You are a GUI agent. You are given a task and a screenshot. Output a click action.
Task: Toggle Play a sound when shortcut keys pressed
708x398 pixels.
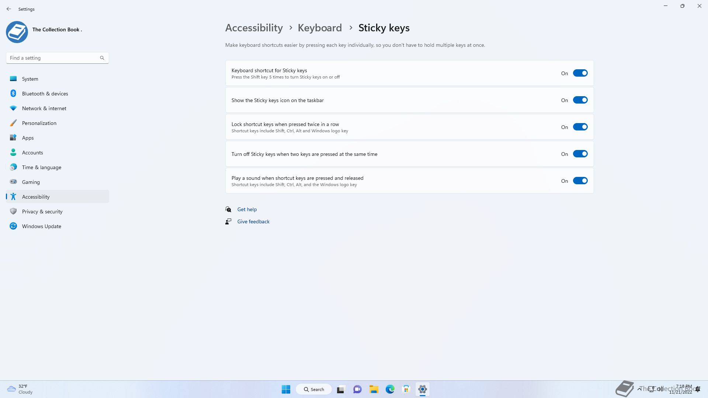pyautogui.click(x=580, y=181)
